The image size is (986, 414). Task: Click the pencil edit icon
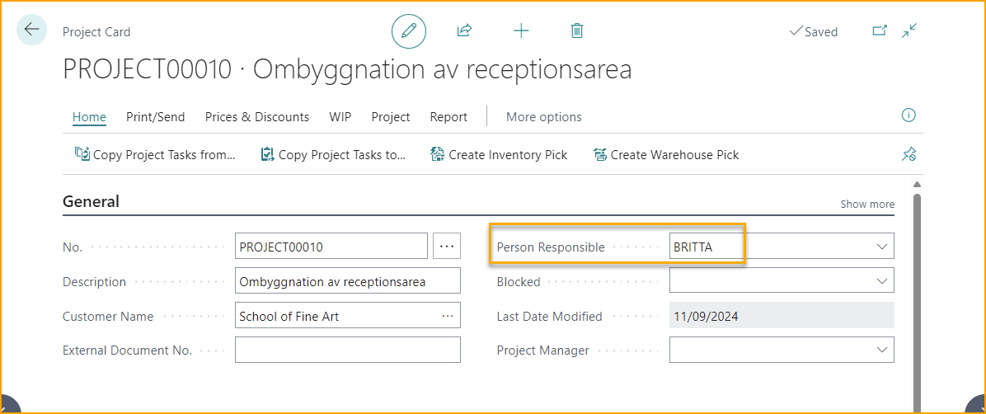coord(409,31)
